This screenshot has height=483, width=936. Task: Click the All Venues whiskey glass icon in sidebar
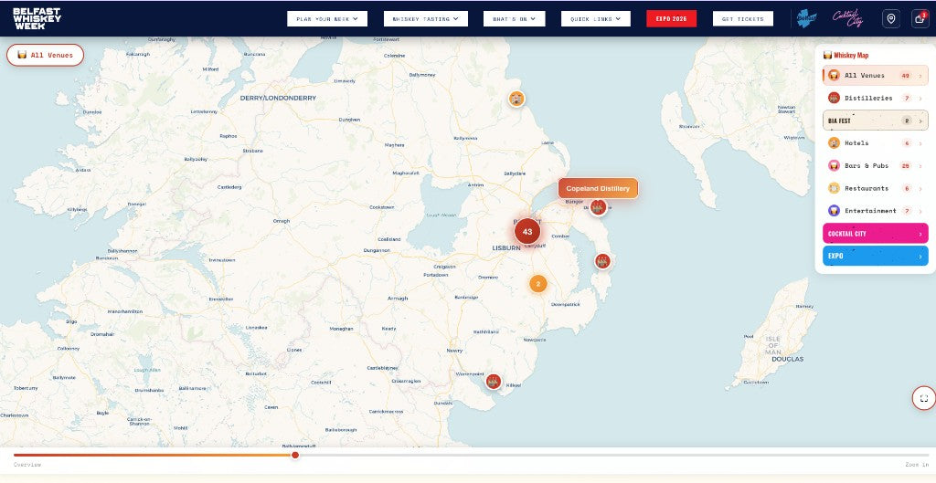point(834,76)
